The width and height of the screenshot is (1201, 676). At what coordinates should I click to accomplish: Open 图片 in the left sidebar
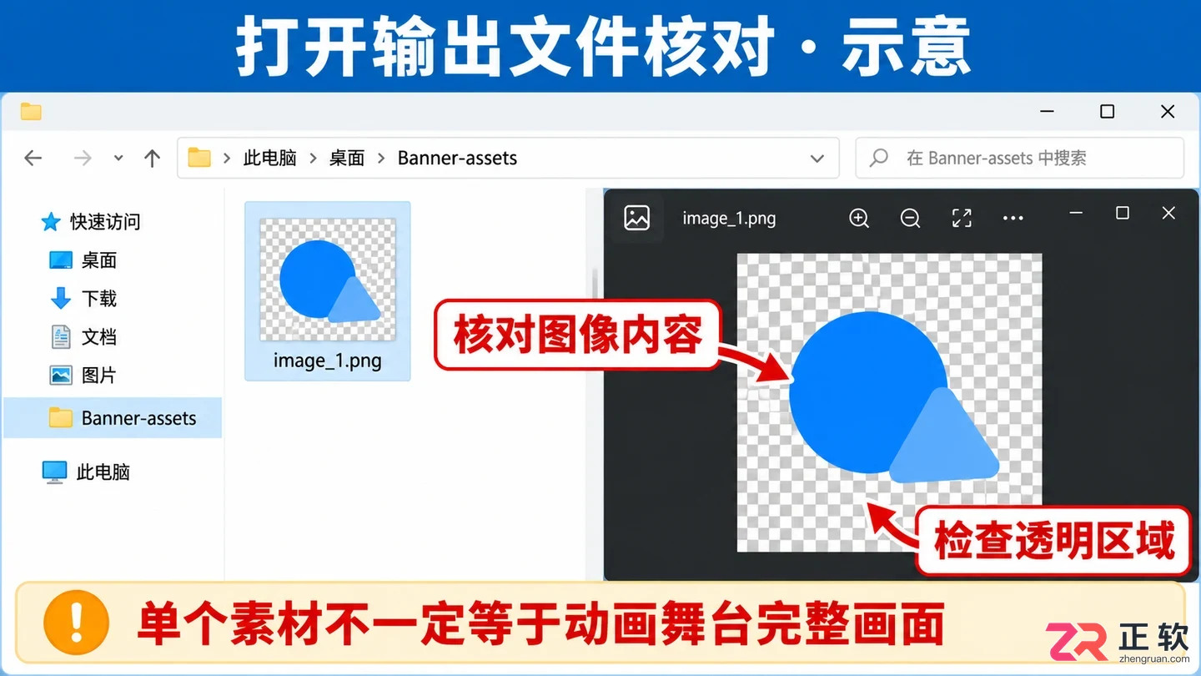coord(83,376)
